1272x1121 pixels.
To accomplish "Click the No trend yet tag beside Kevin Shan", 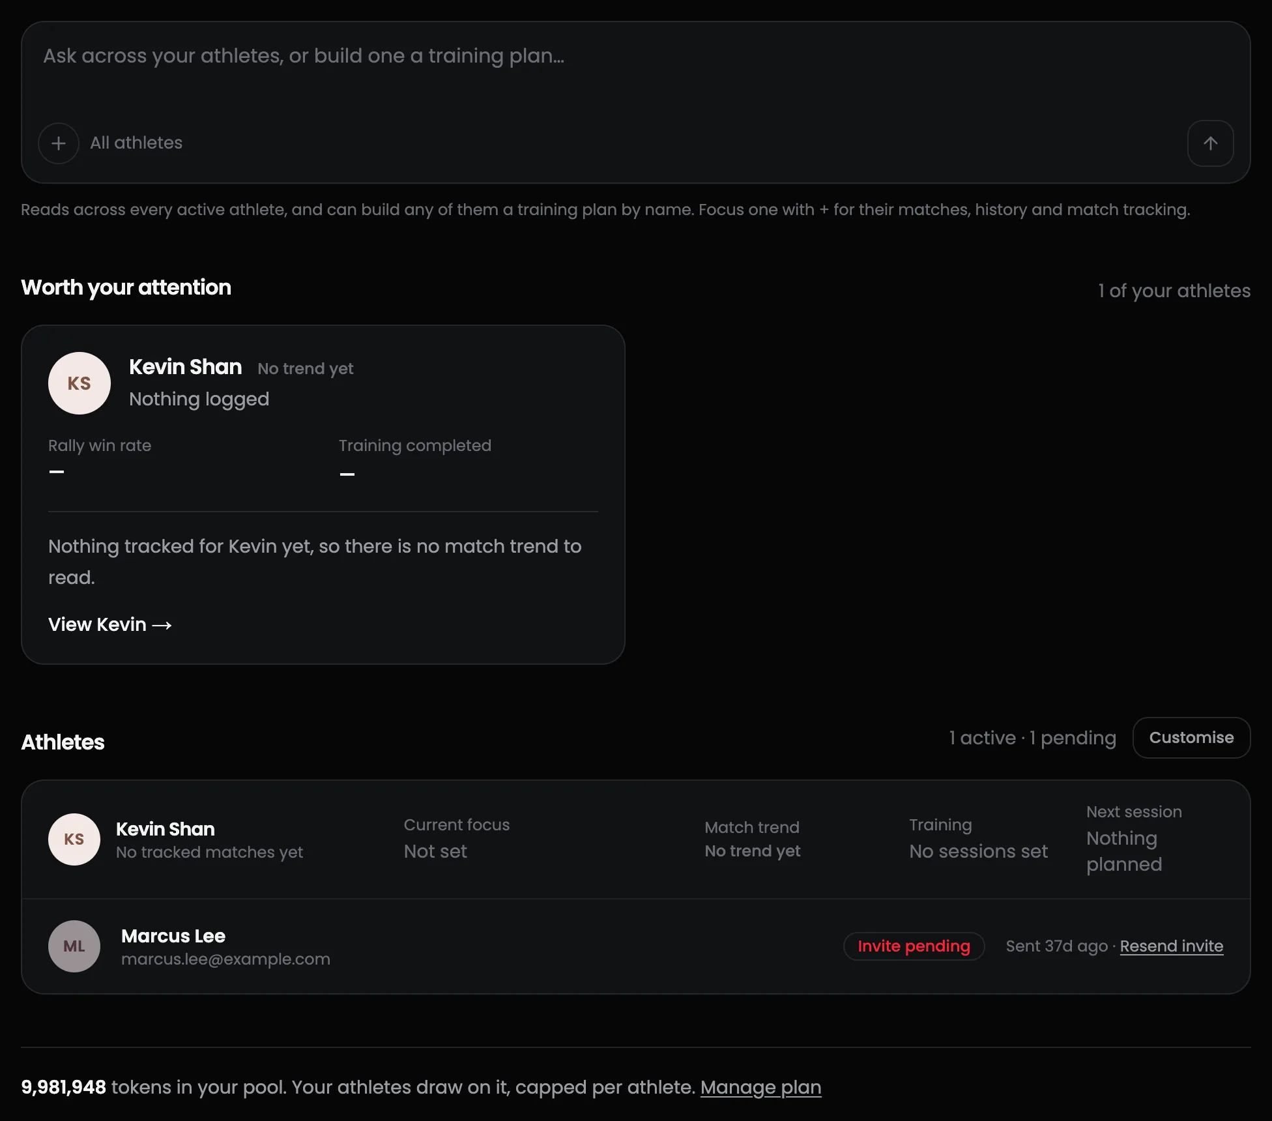I will (306, 369).
